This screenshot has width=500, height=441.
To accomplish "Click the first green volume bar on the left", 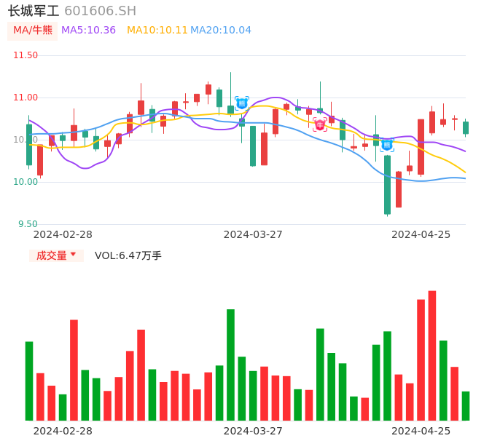I will 29,381.
